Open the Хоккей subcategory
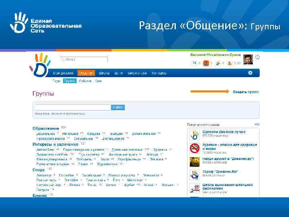 pos(149,185)
